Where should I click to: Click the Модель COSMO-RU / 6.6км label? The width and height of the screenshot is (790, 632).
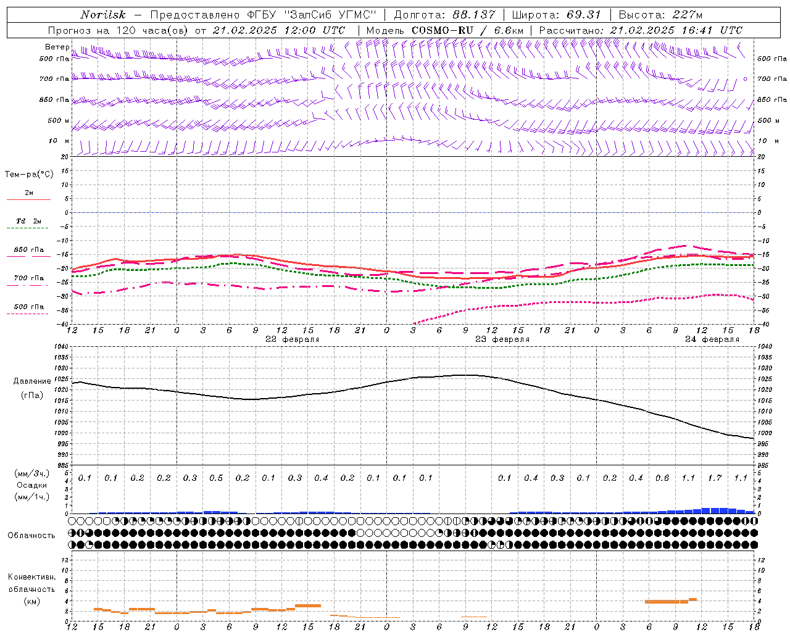445,30
